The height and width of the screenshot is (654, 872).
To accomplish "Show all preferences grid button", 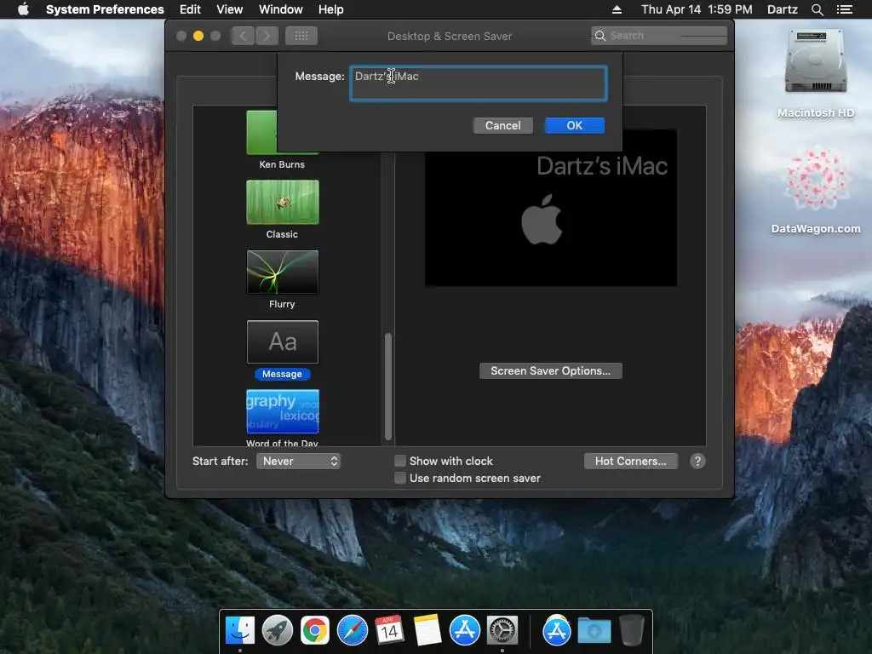I will click(301, 36).
